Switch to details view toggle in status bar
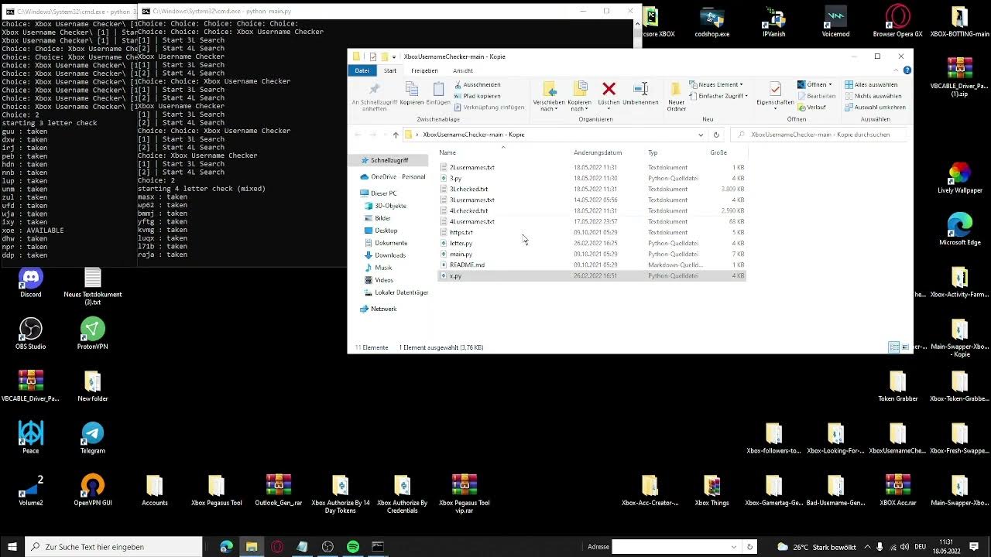The height and width of the screenshot is (557, 991). [x=894, y=347]
